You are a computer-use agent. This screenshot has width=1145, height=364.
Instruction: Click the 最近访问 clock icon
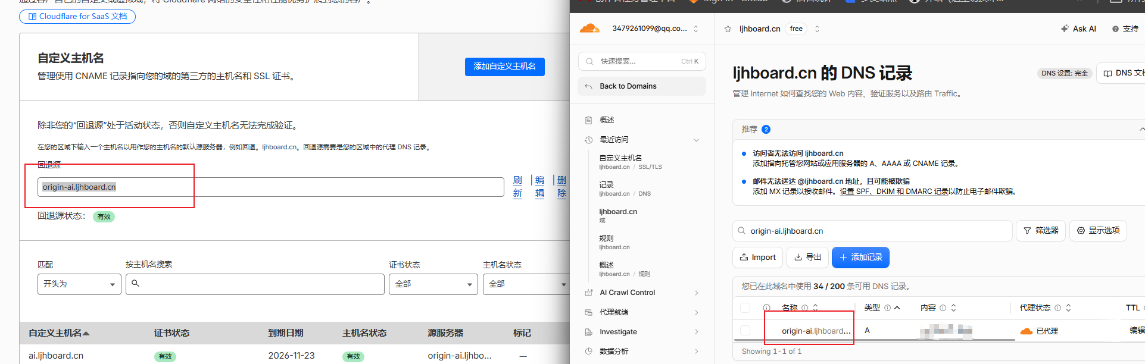click(588, 140)
